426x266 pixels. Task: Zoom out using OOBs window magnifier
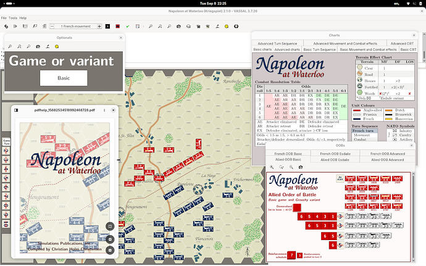291,167
